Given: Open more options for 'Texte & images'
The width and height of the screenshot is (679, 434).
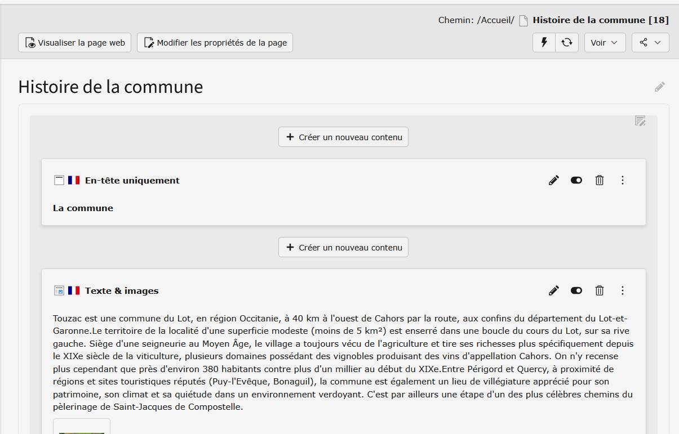Looking at the screenshot, I should (x=623, y=290).
